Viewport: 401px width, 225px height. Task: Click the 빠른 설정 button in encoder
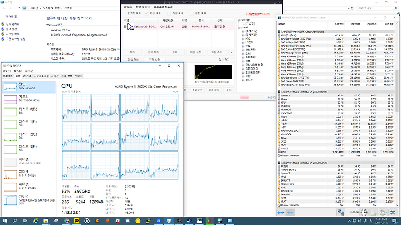click(196, 52)
